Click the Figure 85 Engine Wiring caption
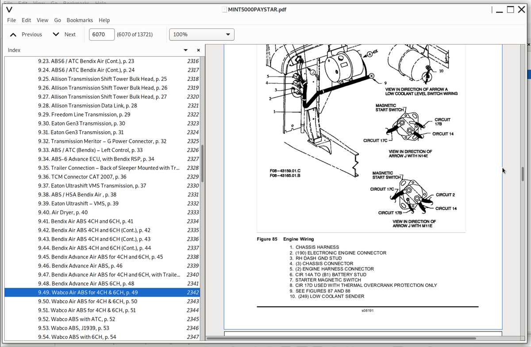 click(x=285, y=239)
